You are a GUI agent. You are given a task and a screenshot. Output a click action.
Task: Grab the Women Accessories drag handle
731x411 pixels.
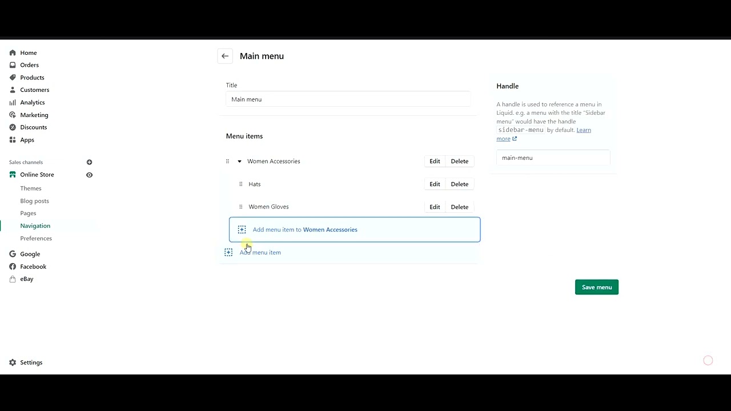tap(227, 162)
